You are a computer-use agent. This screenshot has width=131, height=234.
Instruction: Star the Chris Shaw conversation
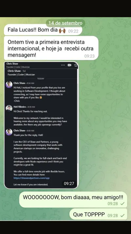click(76, 65)
